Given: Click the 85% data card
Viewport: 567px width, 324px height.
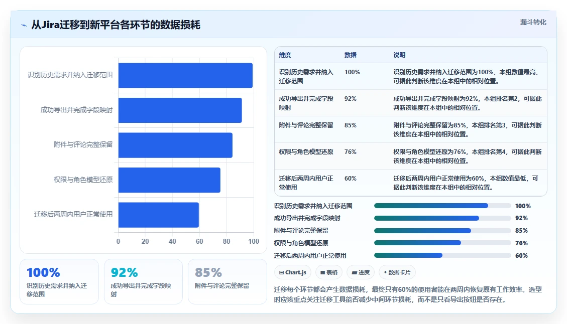Looking at the screenshot, I should tap(228, 281).
